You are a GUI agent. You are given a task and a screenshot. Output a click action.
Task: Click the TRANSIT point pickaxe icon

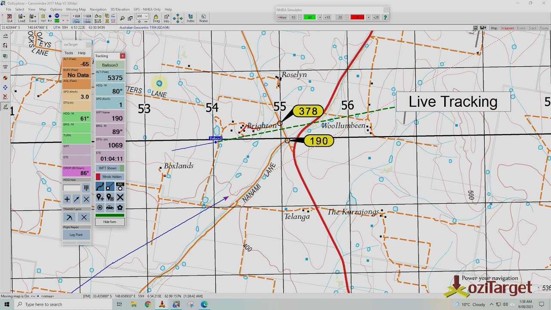69,217
